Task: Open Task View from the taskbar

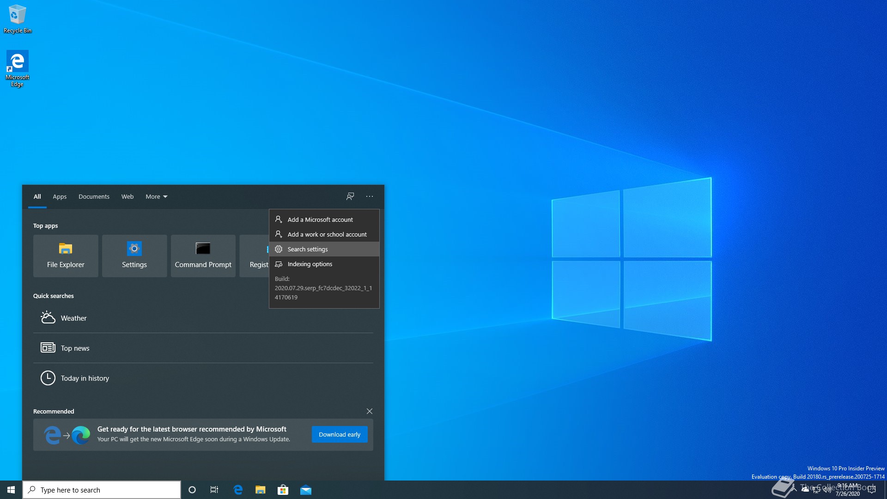Action: pos(214,490)
